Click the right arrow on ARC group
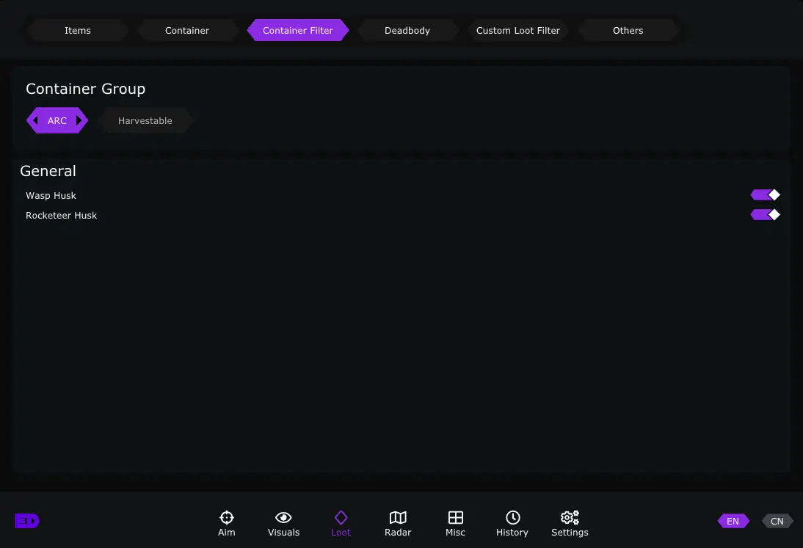 click(79, 120)
